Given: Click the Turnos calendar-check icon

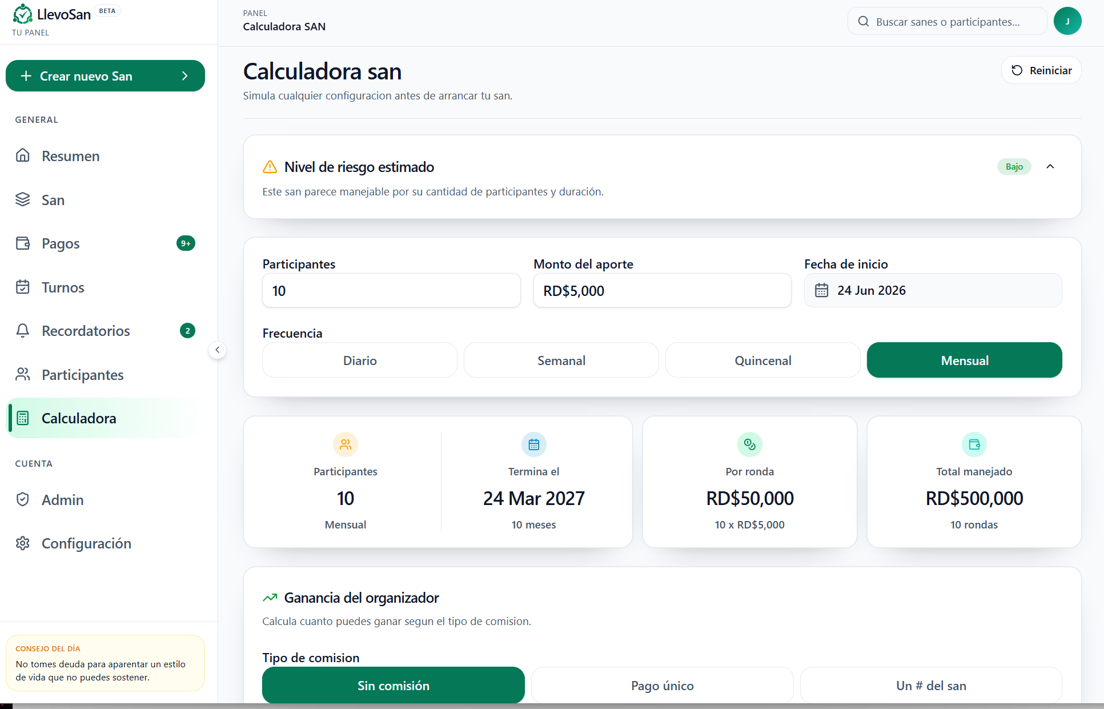Looking at the screenshot, I should click(23, 287).
